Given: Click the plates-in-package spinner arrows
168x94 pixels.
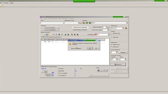Looking at the screenshot, I should coord(108,30).
